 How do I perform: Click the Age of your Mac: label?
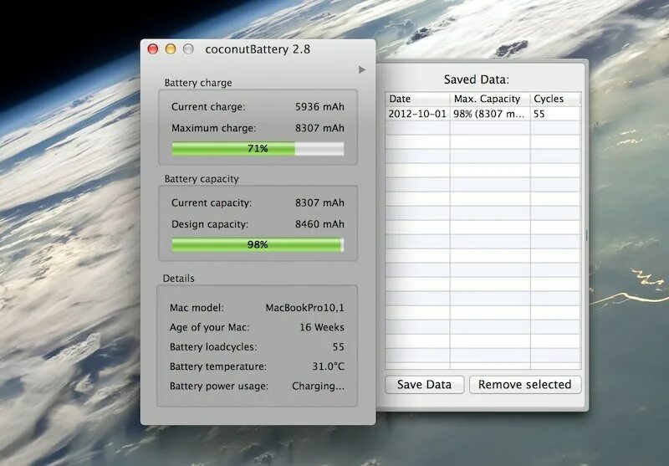click(x=210, y=327)
